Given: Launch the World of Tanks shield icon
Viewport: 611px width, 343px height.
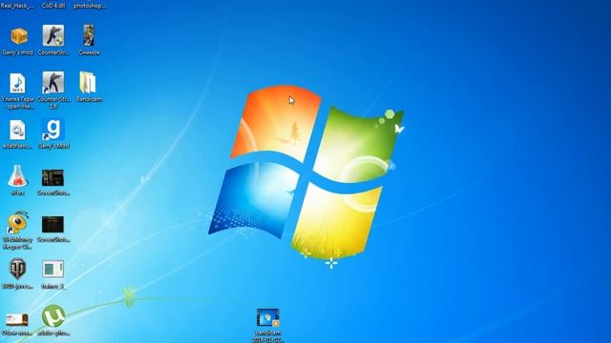Looking at the screenshot, I should click(17, 269).
